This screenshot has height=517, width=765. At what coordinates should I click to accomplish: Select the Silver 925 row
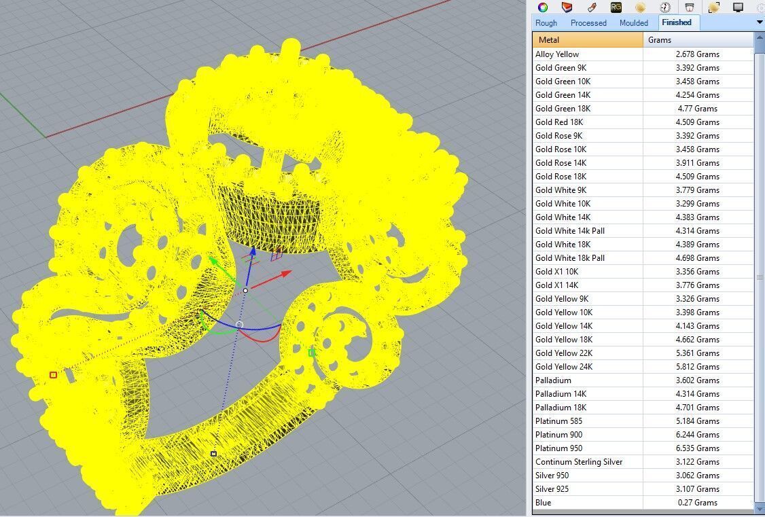click(x=643, y=489)
